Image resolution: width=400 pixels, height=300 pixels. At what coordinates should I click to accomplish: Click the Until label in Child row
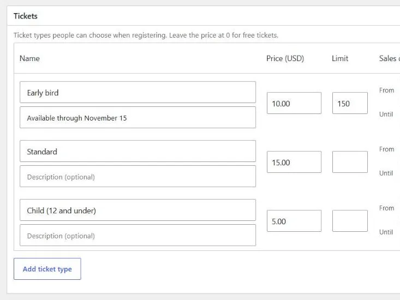[386, 232]
